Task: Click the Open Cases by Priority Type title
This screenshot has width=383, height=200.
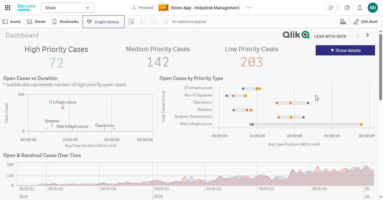Action: (x=191, y=78)
